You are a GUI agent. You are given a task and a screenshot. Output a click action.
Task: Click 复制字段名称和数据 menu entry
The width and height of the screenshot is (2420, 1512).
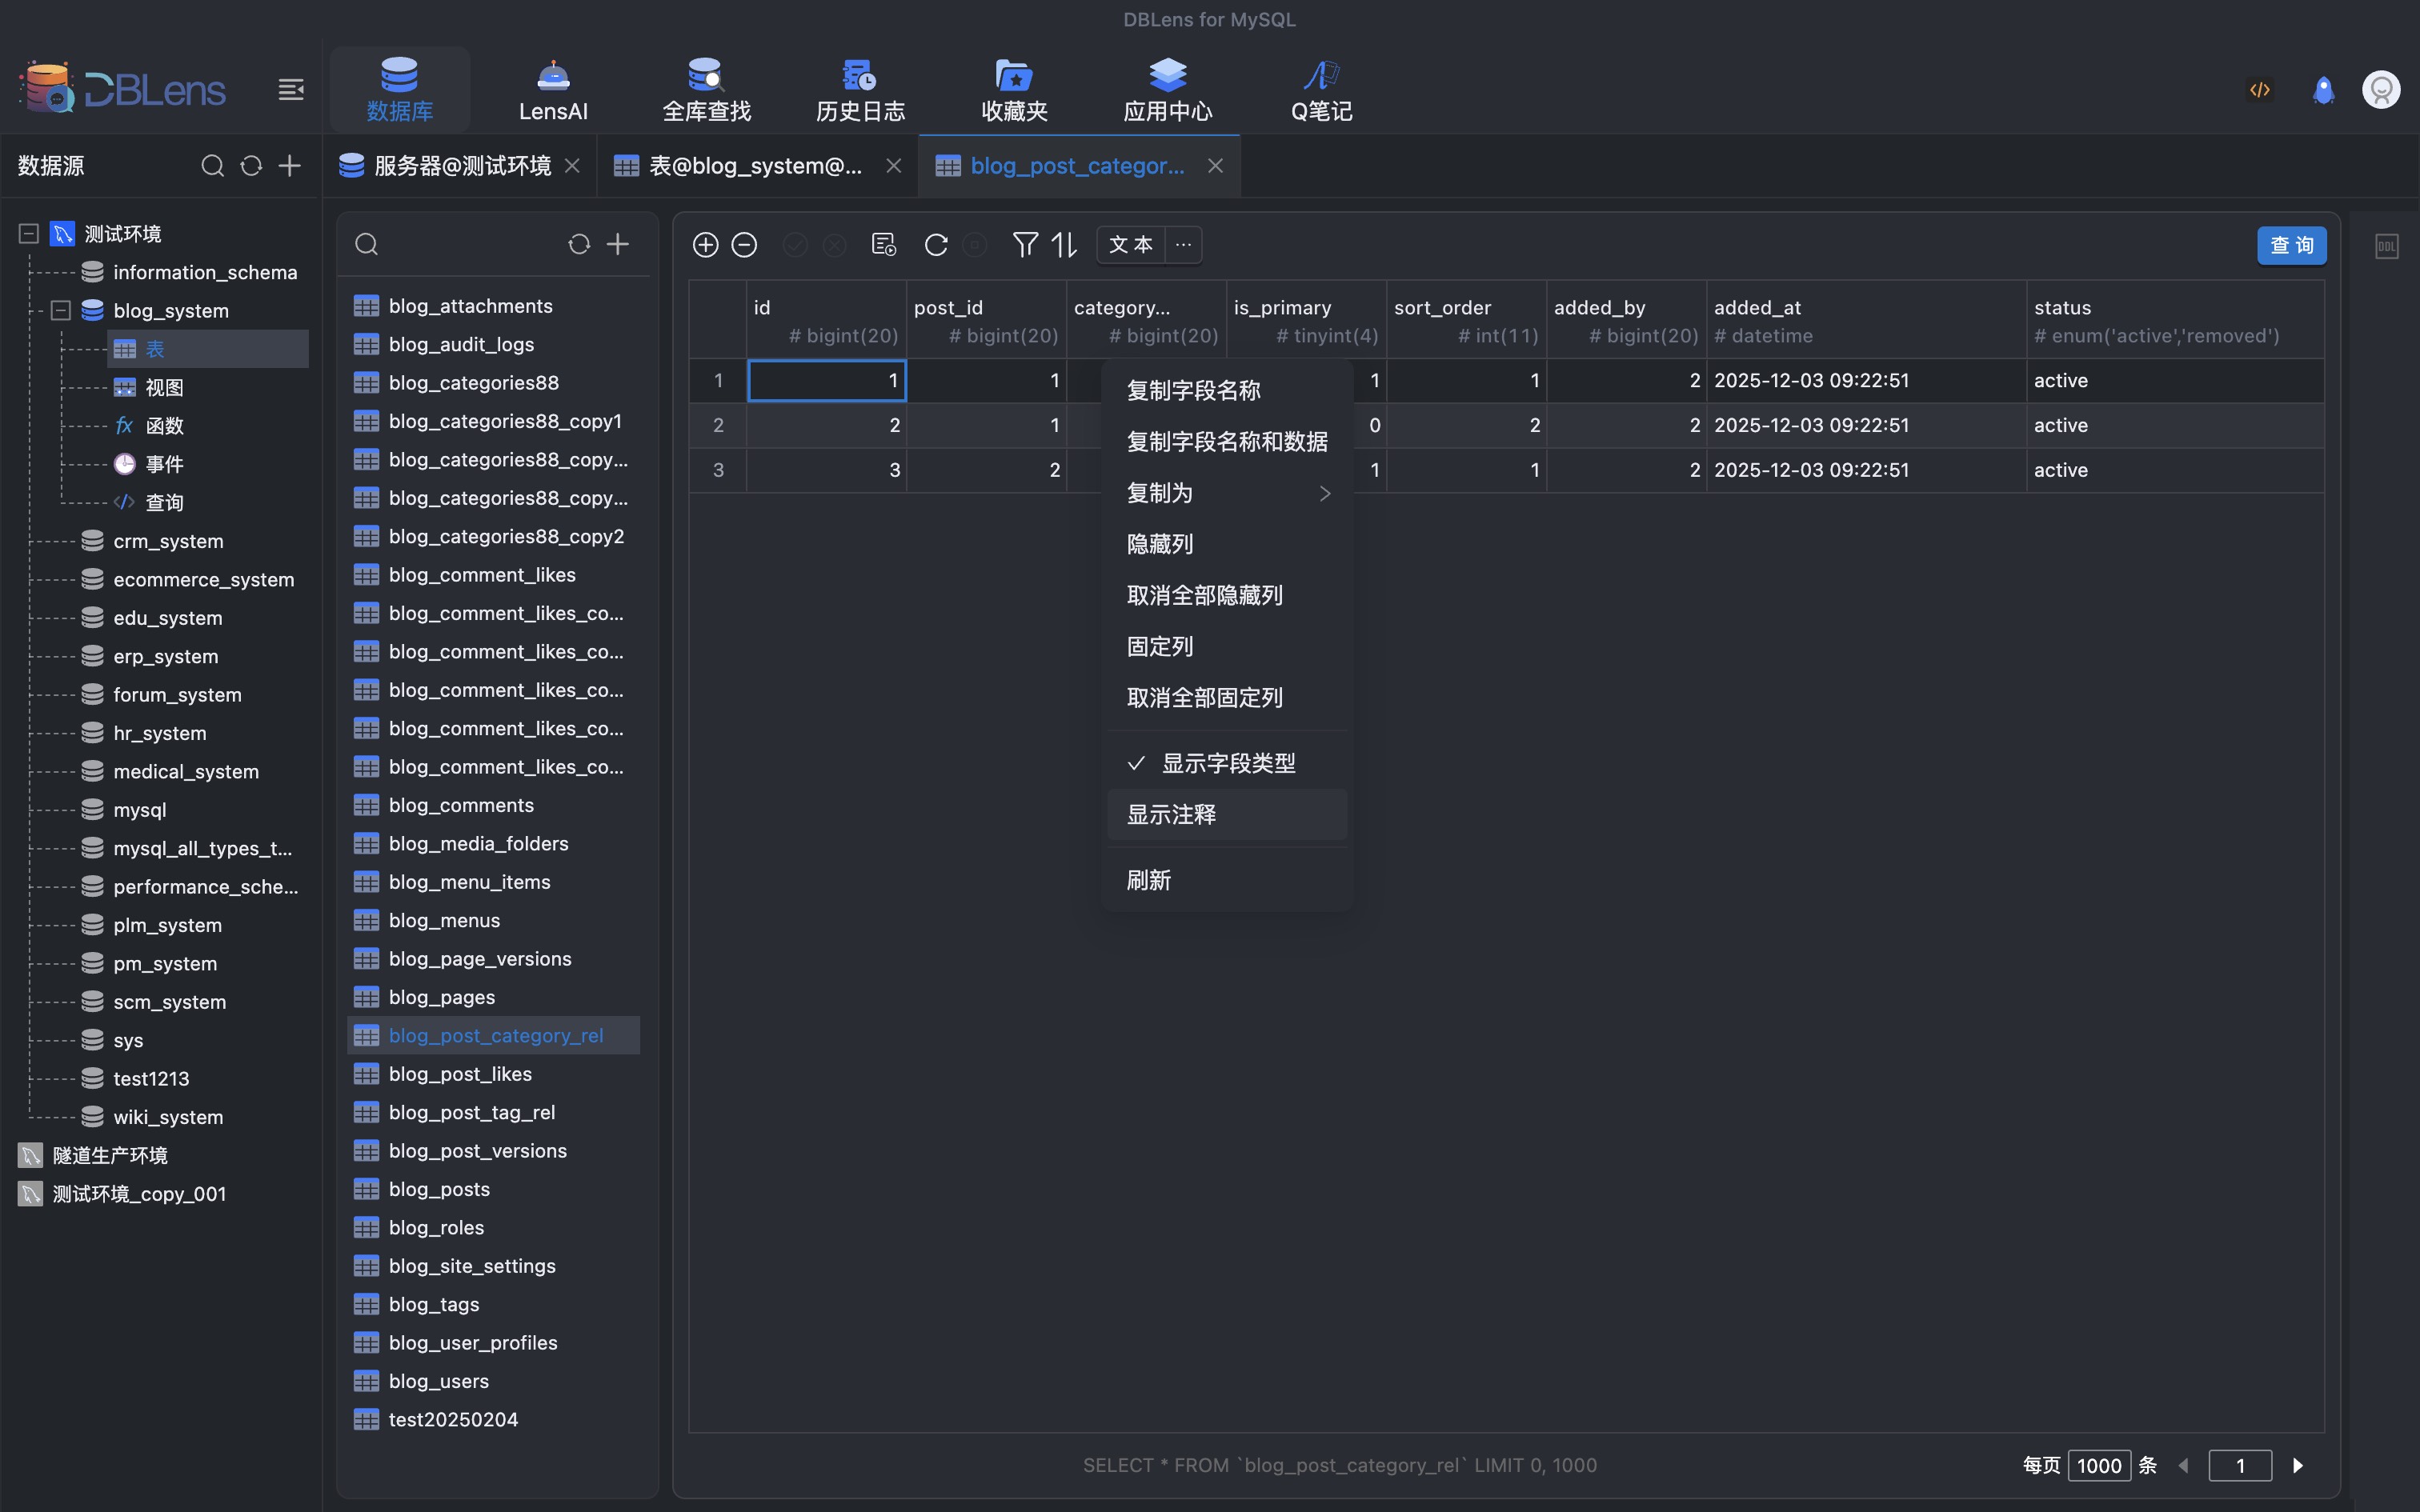[1227, 441]
